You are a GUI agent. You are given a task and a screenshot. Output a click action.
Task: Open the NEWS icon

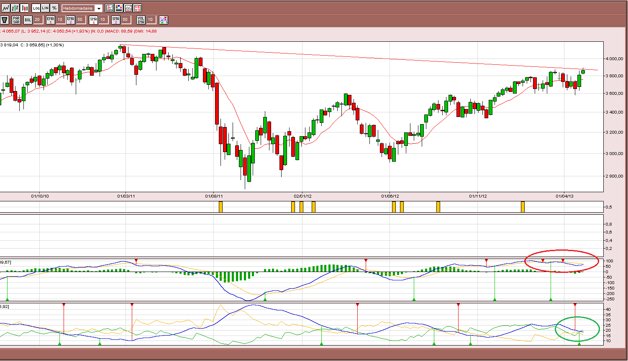137,8
